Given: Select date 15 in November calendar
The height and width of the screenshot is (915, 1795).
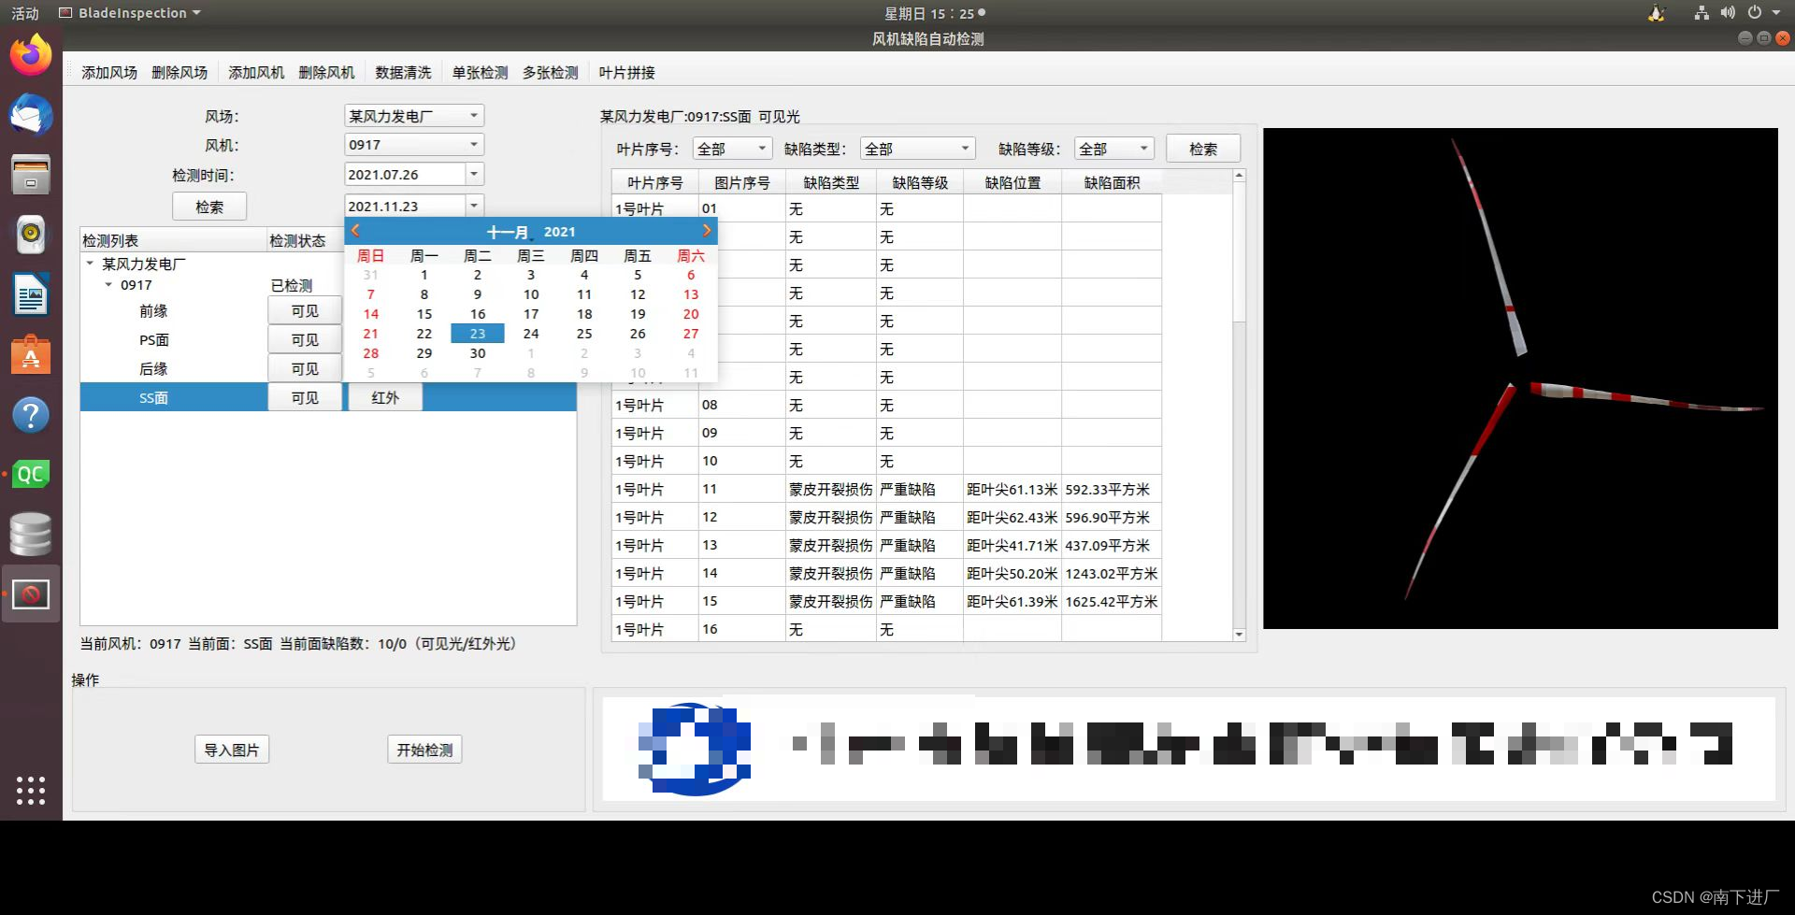Looking at the screenshot, I should tap(424, 314).
